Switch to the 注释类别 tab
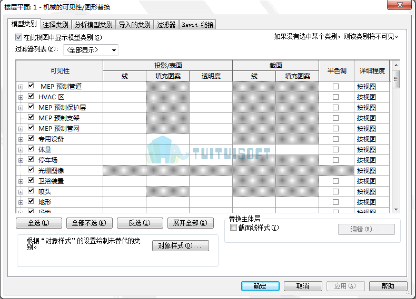Viewport: 416px width, 299px height. tap(56, 25)
